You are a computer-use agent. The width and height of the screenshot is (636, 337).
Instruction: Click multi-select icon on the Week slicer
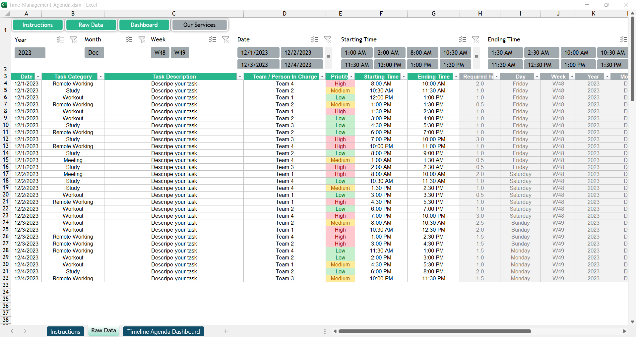coord(213,40)
